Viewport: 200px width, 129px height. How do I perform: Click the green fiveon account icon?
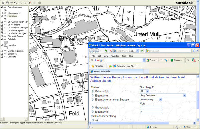tap(172, 60)
